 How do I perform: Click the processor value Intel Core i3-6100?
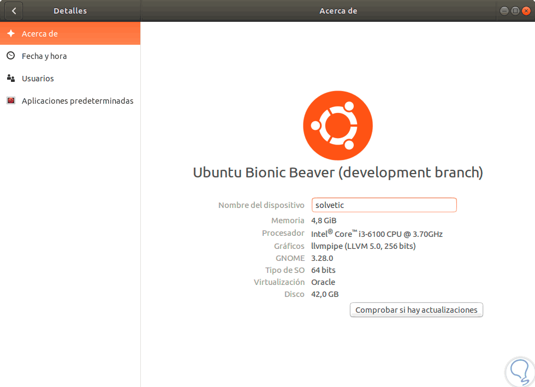[377, 234]
